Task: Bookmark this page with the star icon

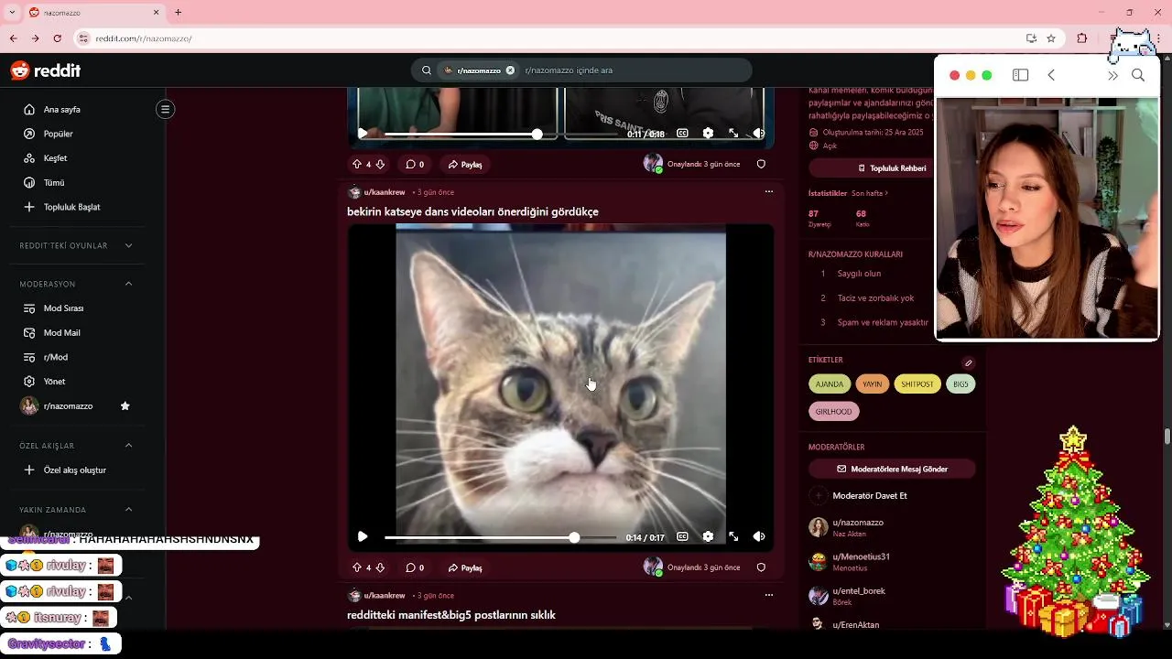Action: (1051, 38)
